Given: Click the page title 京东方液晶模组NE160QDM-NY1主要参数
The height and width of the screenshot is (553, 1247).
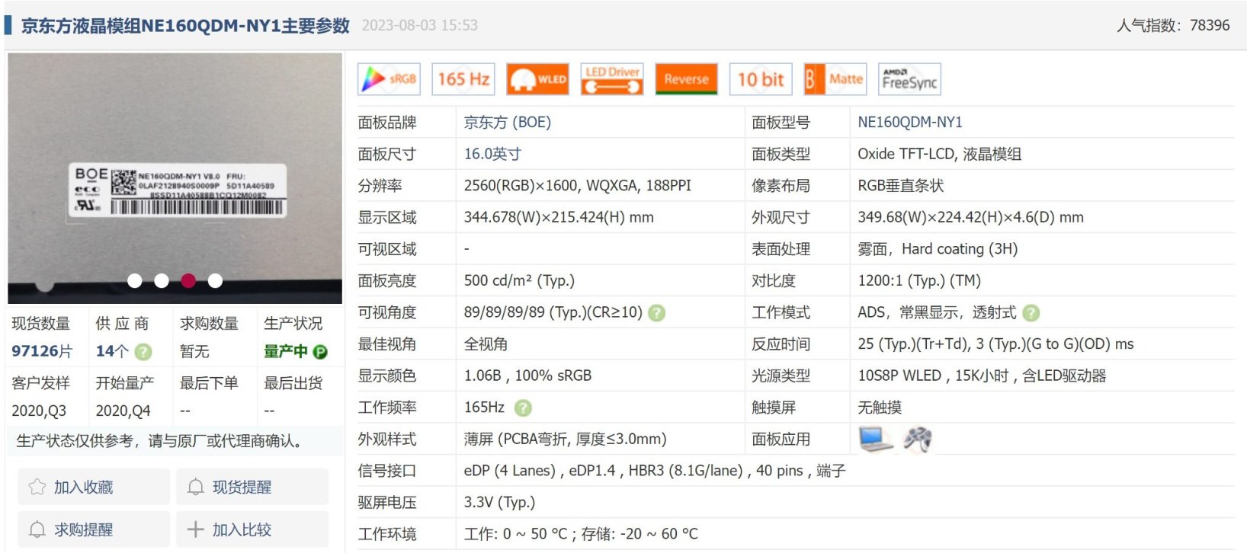Looking at the screenshot, I should [x=185, y=26].
